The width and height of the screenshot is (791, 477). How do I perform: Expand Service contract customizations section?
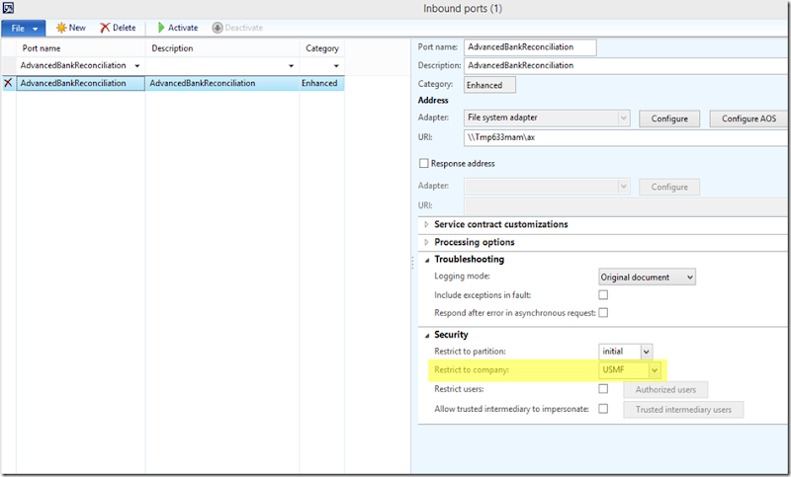click(x=427, y=224)
